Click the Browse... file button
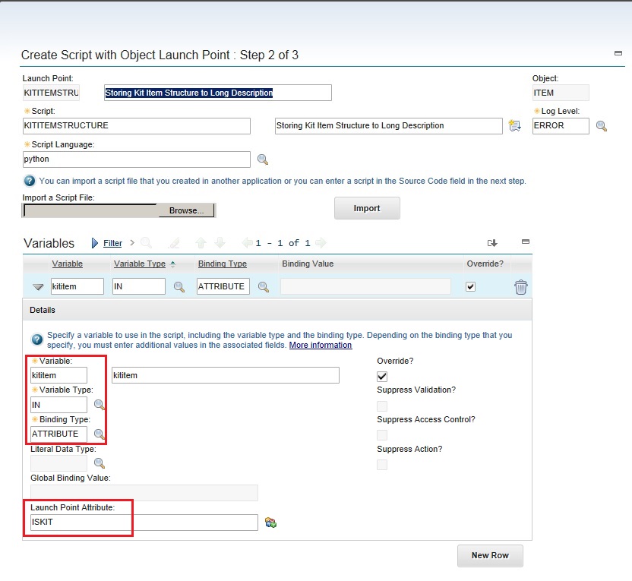Viewport: 632px width, 581px height. coord(186,210)
